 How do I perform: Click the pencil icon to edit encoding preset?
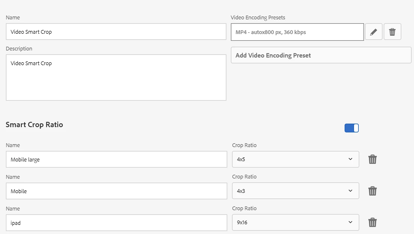point(373,32)
